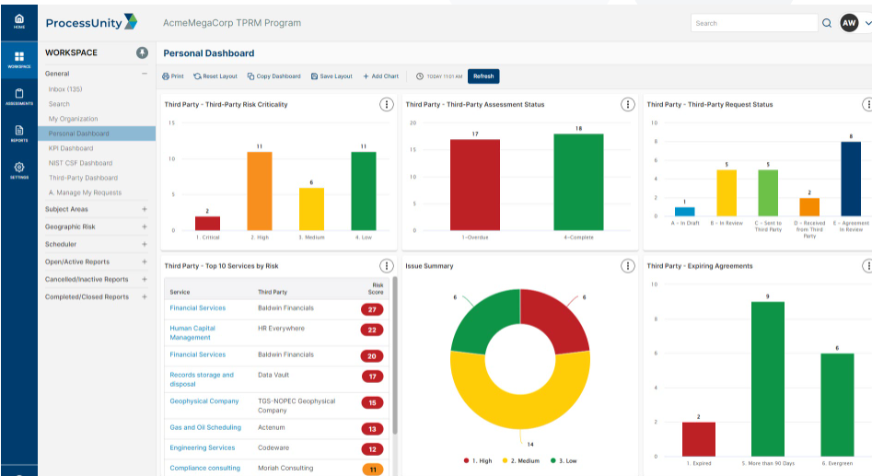Click Save Layout
The image size is (872, 476).
(331, 76)
